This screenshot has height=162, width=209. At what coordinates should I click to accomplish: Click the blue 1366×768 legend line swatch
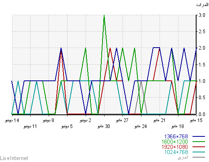pyautogui.click(x=199, y=136)
